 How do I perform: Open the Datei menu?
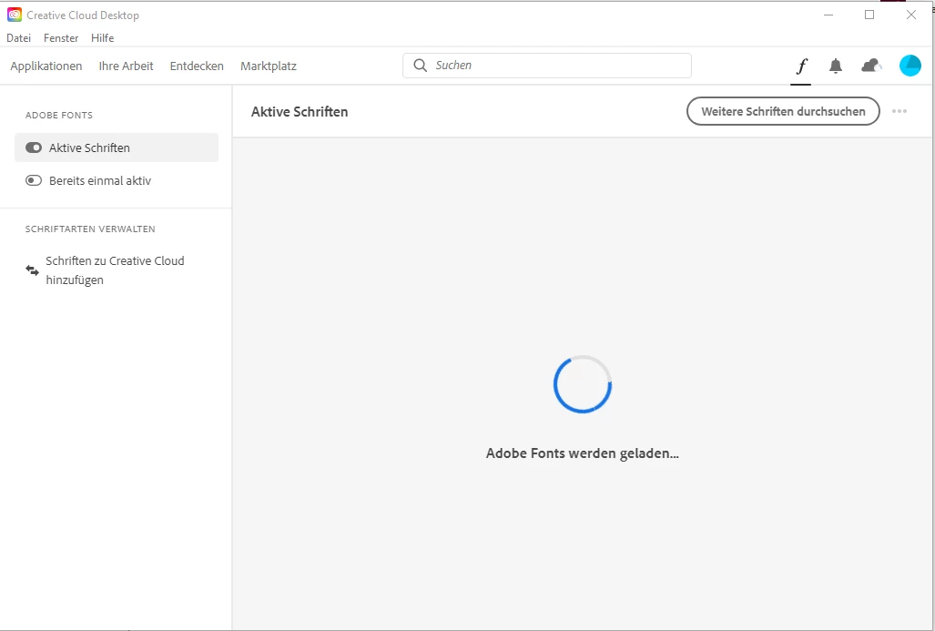point(18,37)
